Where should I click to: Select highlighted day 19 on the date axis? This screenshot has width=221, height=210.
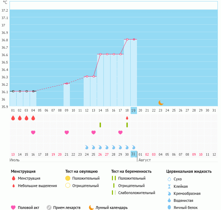pyautogui.click(x=134, y=110)
